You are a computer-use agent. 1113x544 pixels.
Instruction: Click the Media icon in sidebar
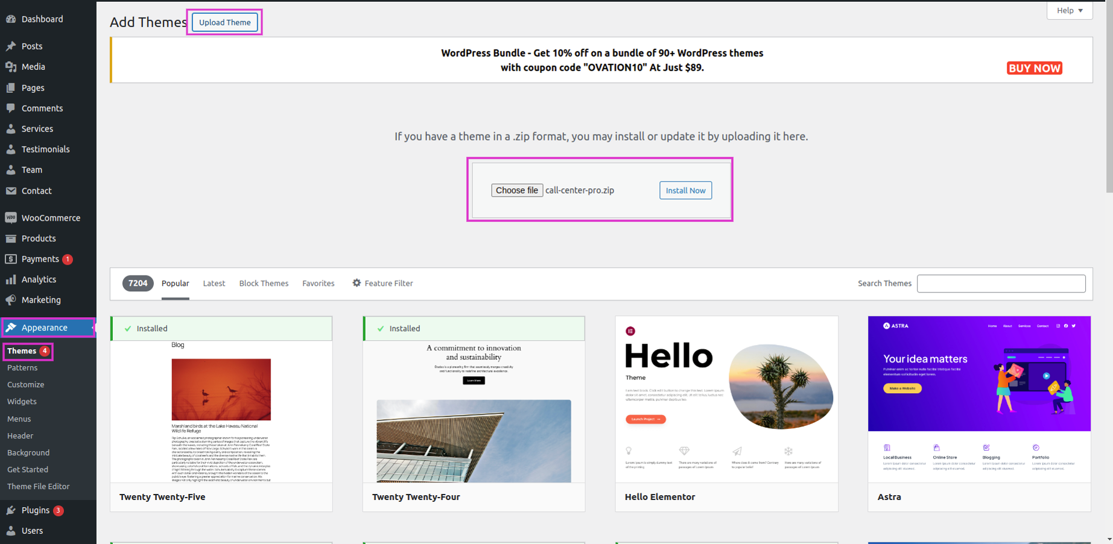click(x=11, y=67)
